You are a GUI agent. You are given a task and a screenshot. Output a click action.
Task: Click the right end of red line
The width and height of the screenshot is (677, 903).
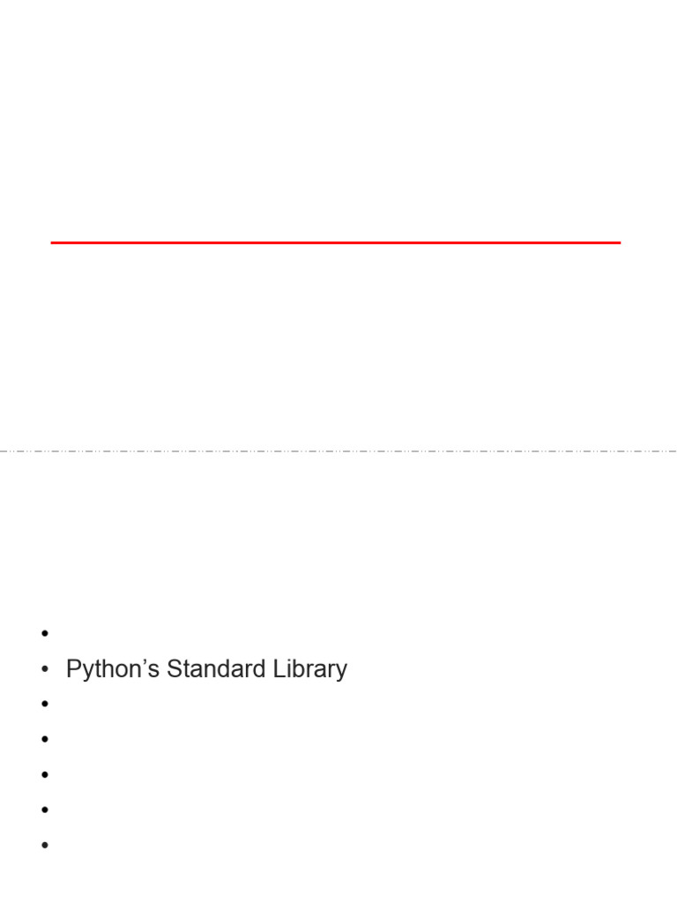617,242
